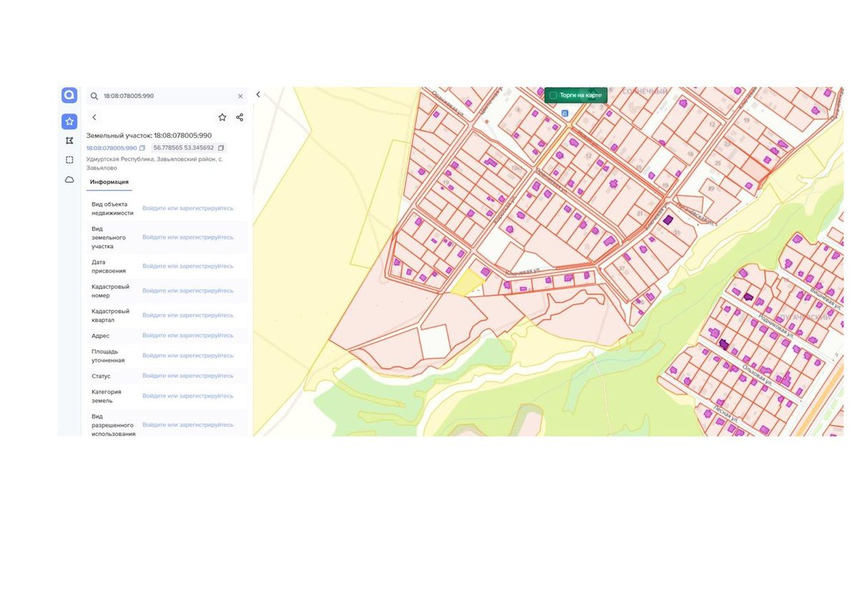This screenshot has width=858, height=607.
Task: Copy the cadastral number 18:08:078005:990
Action: tap(142, 148)
